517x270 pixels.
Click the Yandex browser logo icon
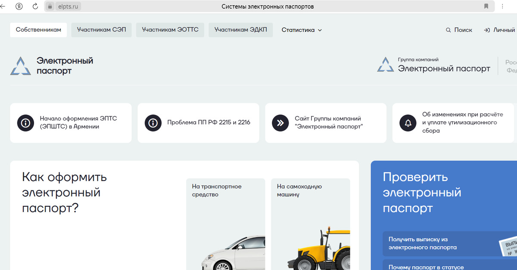pyautogui.click(x=19, y=6)
